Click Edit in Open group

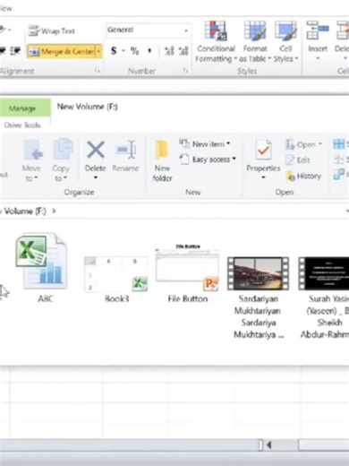coord(298,160)
